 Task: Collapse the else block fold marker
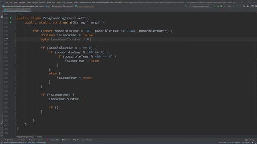click(x=15, y=74)
